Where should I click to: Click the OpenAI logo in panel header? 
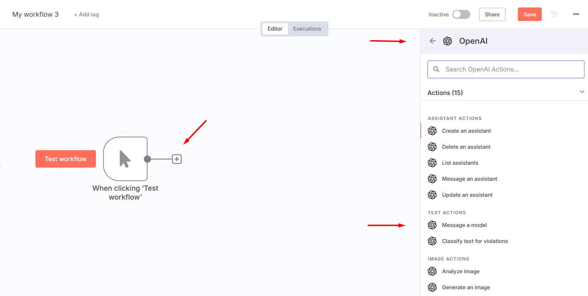(447, 41)
